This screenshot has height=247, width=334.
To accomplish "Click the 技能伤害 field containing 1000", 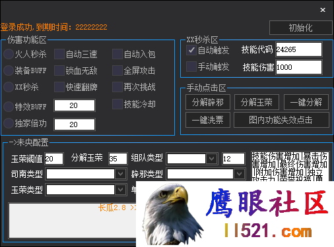I will pos(299,67).
